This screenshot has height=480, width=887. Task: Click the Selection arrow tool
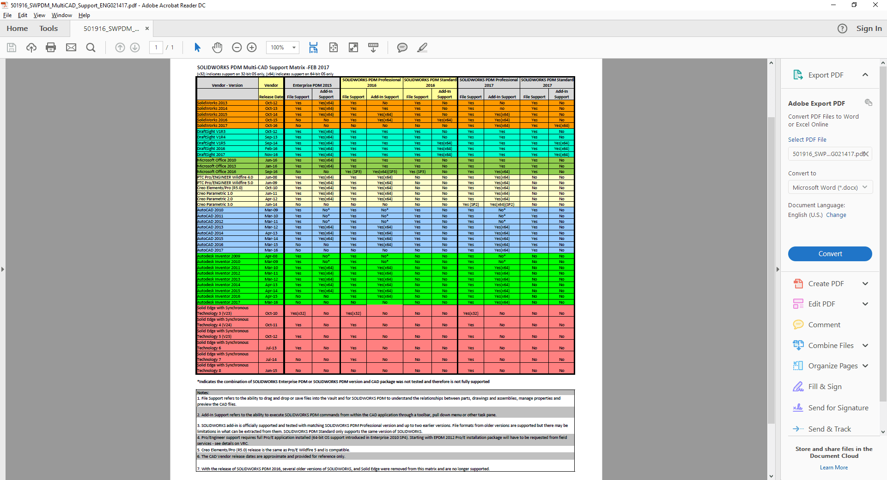coord(197,48)
